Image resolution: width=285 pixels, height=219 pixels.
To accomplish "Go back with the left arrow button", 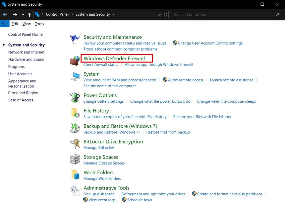I will click(5, 14).
